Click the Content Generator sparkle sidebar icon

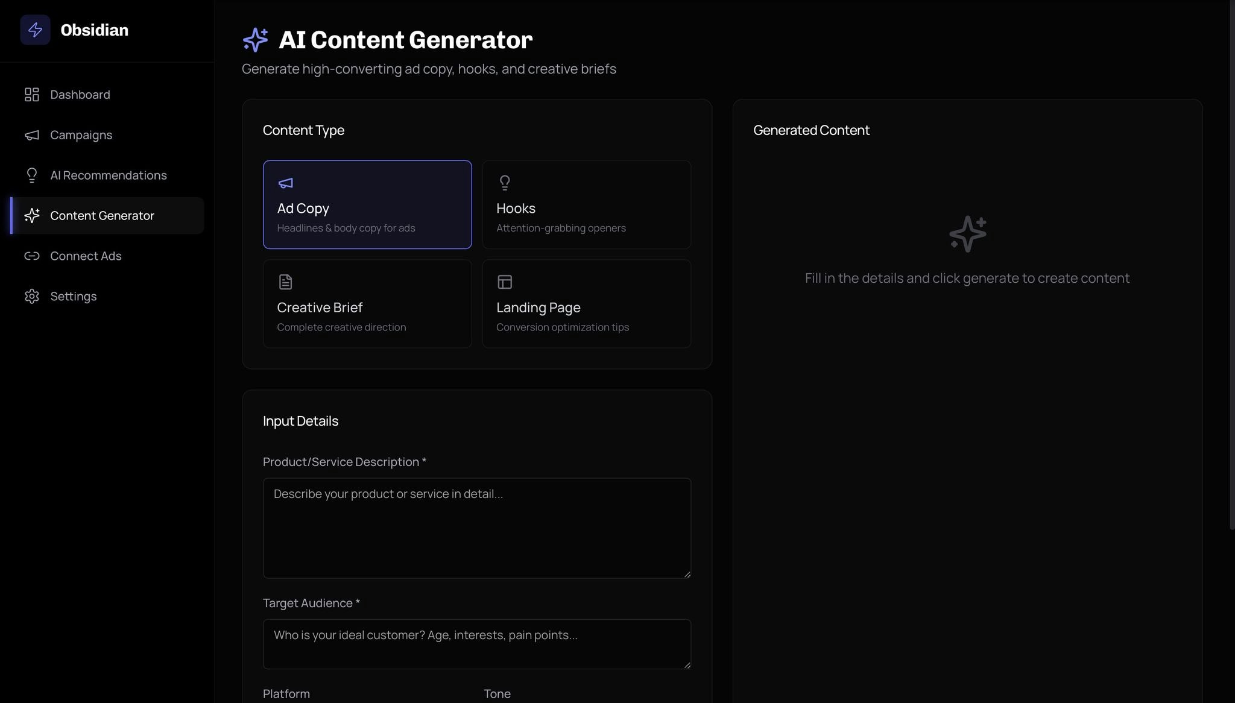coord(31,216)
